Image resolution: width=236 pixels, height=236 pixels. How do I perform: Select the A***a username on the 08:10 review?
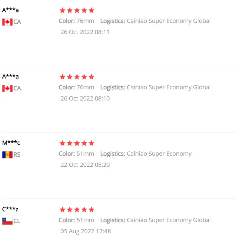point(10,76)
